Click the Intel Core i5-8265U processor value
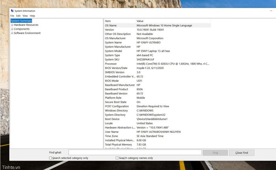 pyautogui.click(x=173, y=64)
